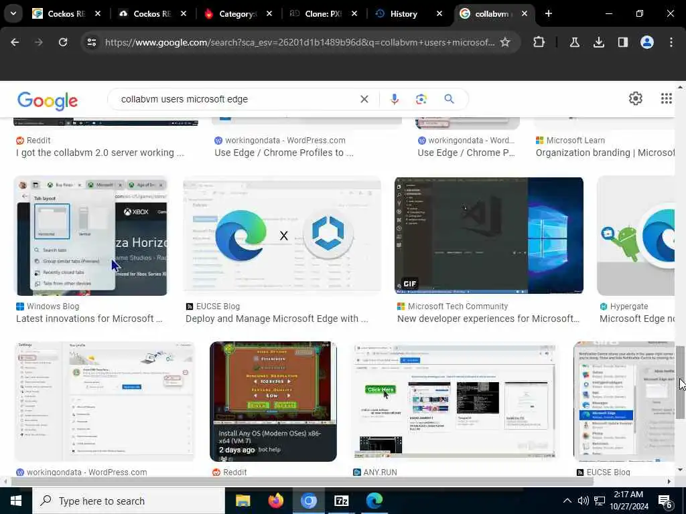Image resolution: width=686 pixels, height=514 pixels.
Task: Open 'Install Any OS' Reddit thumbnail
Action: [x=273, y=402]
